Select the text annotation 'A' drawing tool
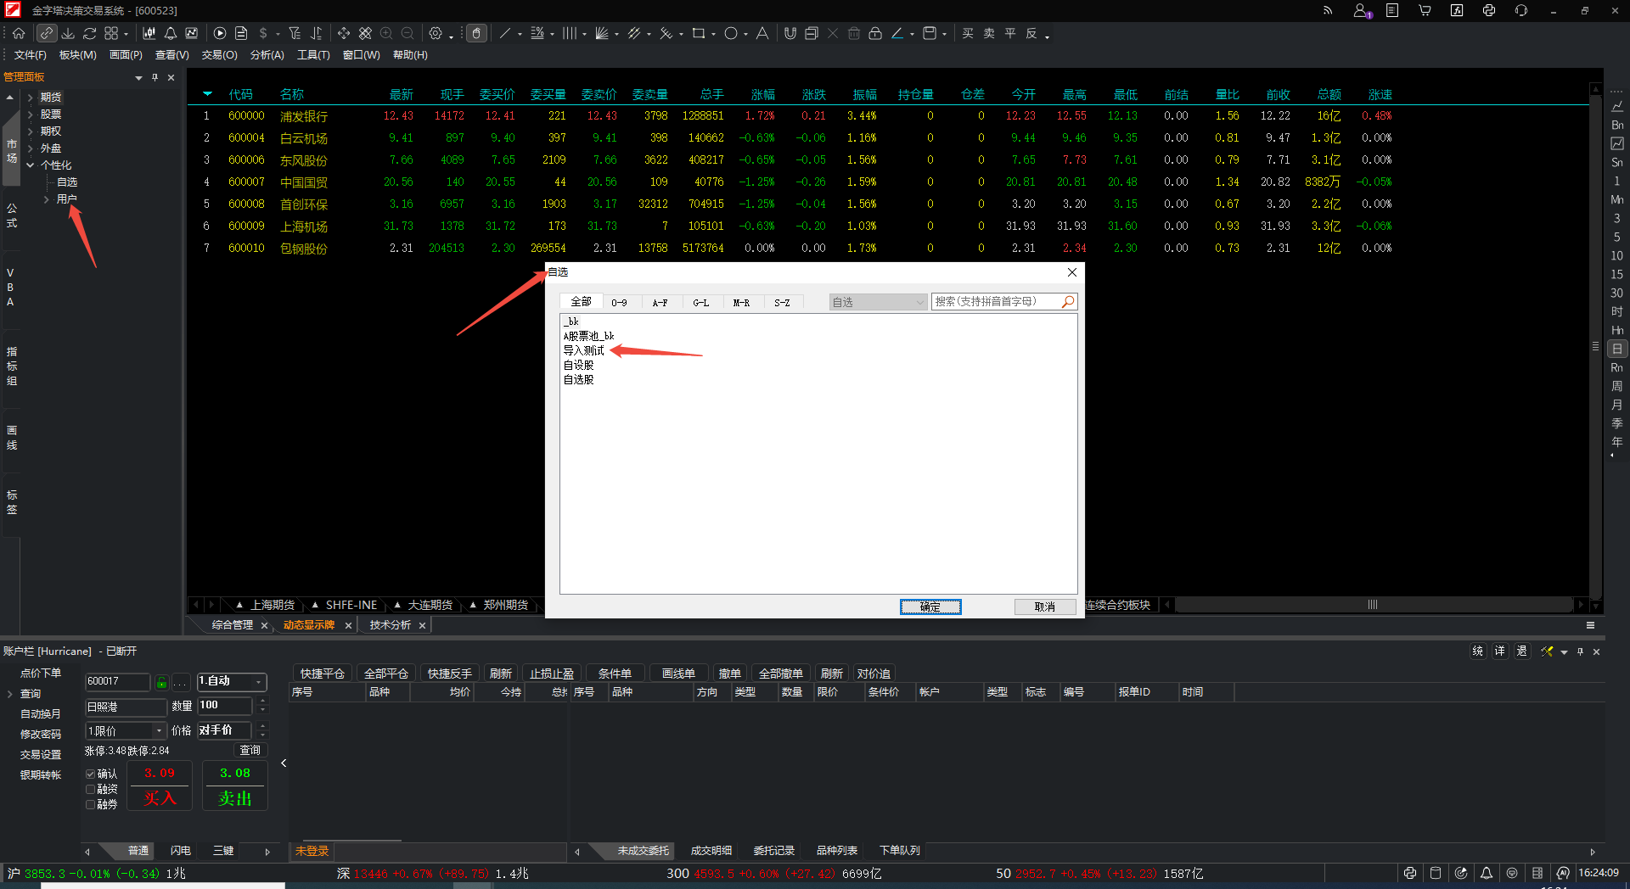 (762, 33)
